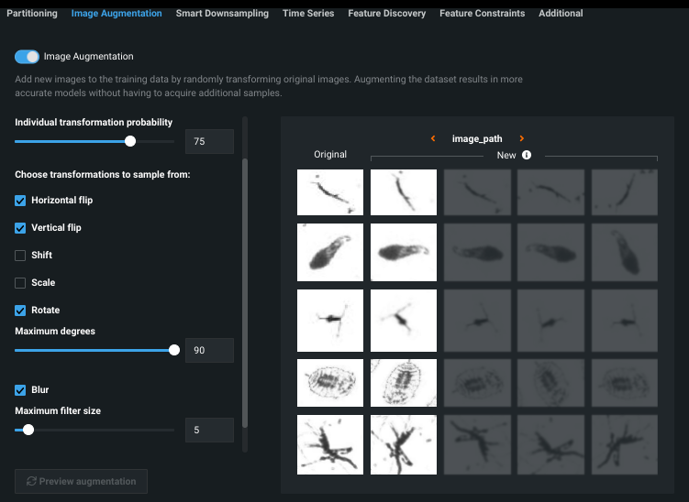The height and width of the screenshot is (502, 689).
Task: Click the Maximum degrees slider handle
Action: coord(174,350)
